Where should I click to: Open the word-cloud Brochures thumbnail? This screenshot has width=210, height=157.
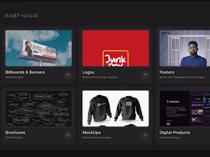pos(39,108)
